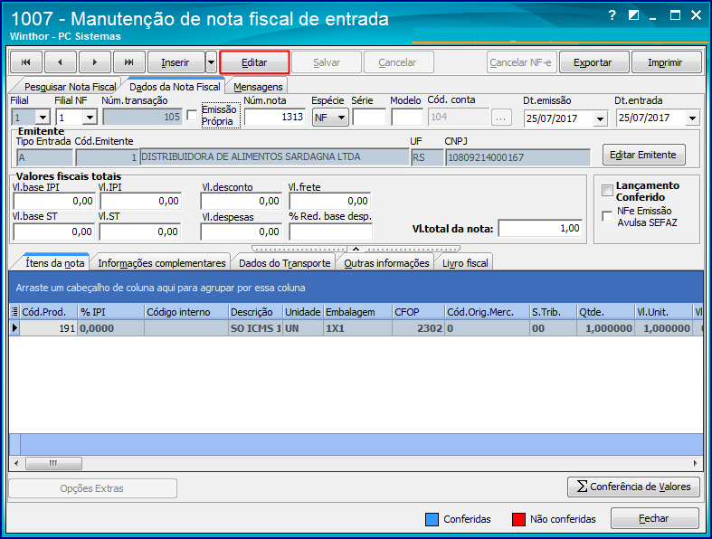Open the Livro fiscal tab
This screenshot has width=712, height=539.
465,263
